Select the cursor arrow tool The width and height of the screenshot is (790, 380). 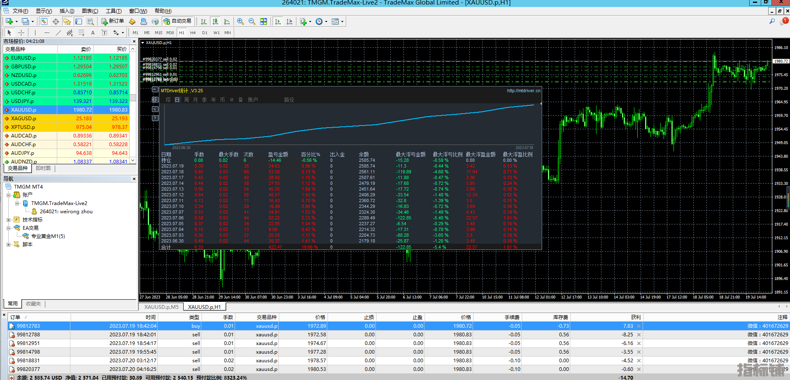point(9,33)
